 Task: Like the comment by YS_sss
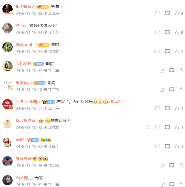click(x=177, y=32)
